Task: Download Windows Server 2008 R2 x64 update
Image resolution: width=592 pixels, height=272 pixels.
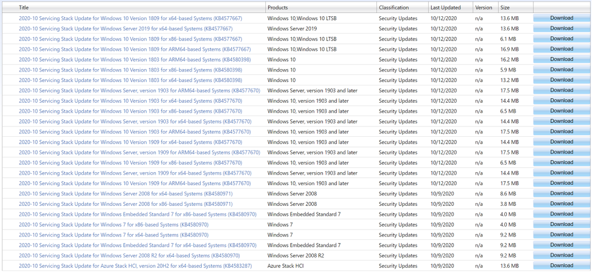Action: (562, 256)
